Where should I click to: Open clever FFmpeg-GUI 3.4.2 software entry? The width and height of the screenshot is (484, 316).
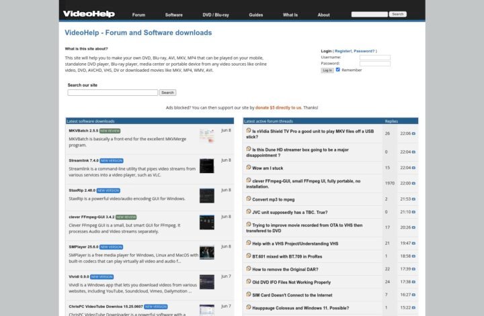(x=91, y=217)
